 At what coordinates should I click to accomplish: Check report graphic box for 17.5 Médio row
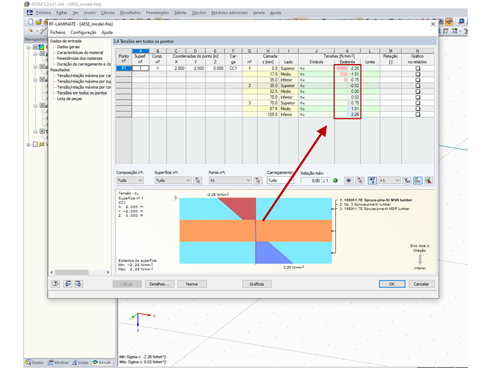418,74
